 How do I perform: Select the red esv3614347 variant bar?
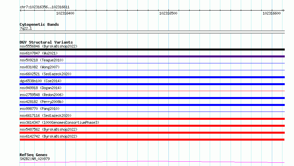(x=152, y=126)
